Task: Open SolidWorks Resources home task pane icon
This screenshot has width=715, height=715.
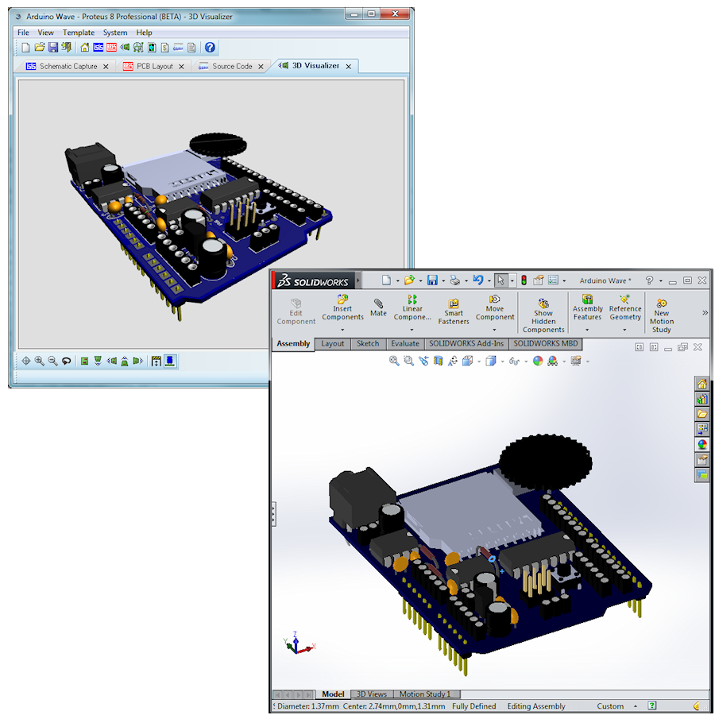Action: (x=702, y=384)
